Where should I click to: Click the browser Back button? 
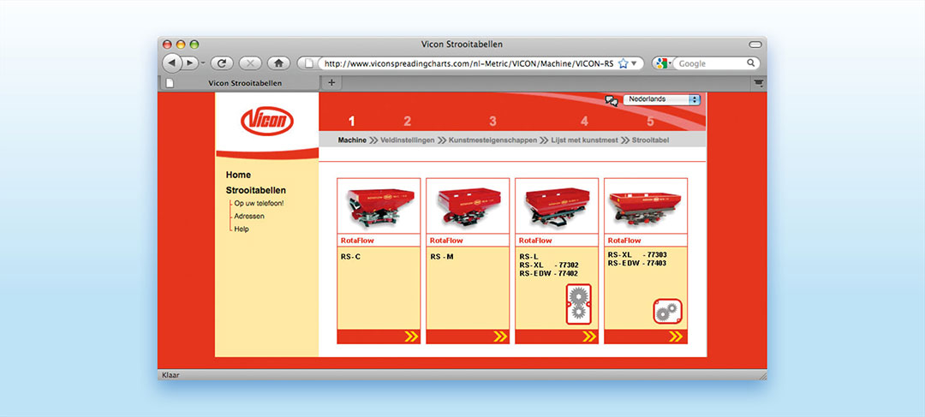171,63
